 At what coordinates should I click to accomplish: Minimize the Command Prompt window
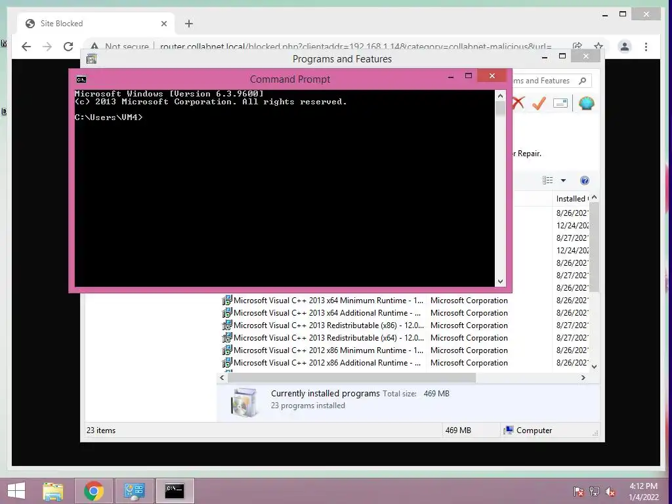pos(451,77)
